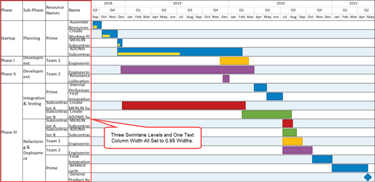Click the yellow progress bar inside ADONIS Startup task
375x182 pixels.
tap(149, 54)
